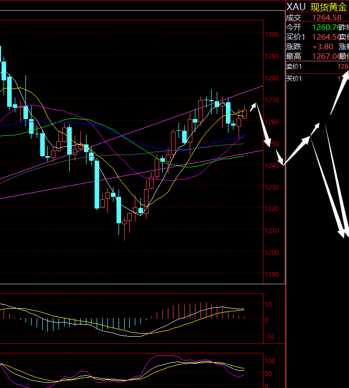Click the 1270 price axis label
This screenshot has width=349, height=388.
coord(272,100)
